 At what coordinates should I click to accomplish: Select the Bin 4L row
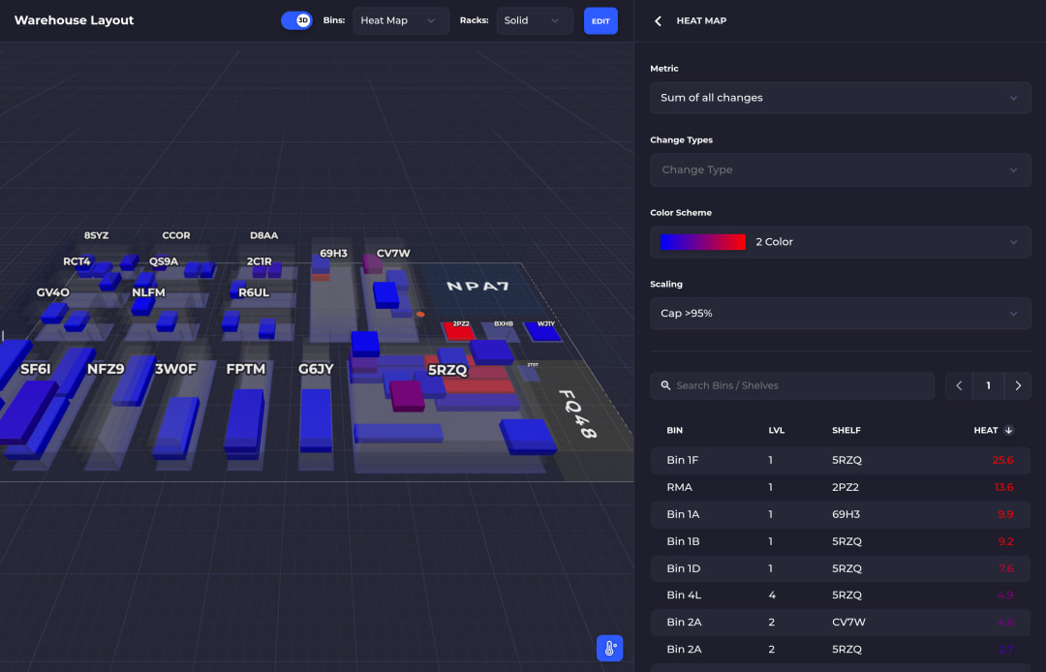click(840, 595)
